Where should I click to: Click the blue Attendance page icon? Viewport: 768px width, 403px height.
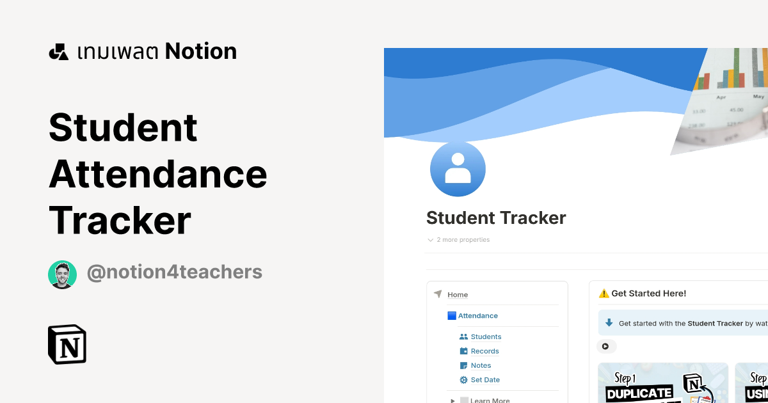click(x=452, y=315)
